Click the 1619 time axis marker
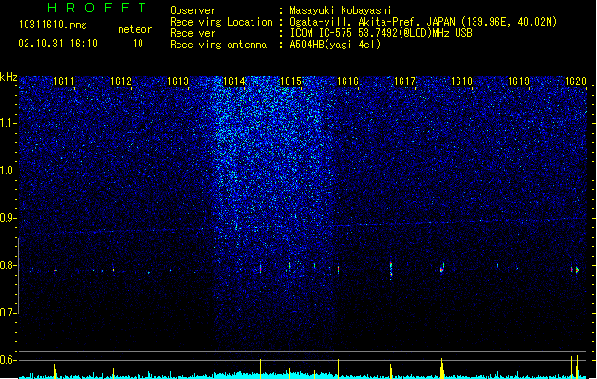The image size is (597, 379). (x=518, y=81)
